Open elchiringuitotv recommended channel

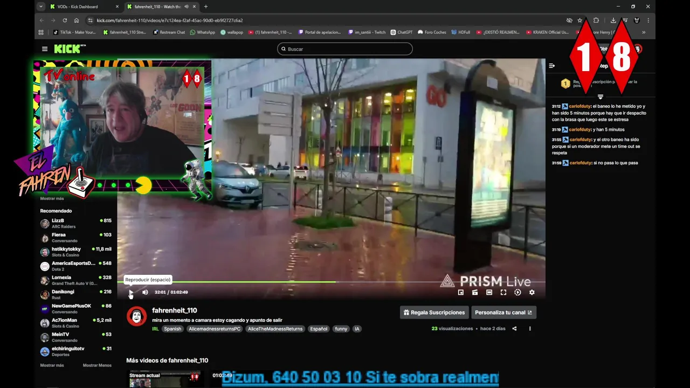pos(76,351)
